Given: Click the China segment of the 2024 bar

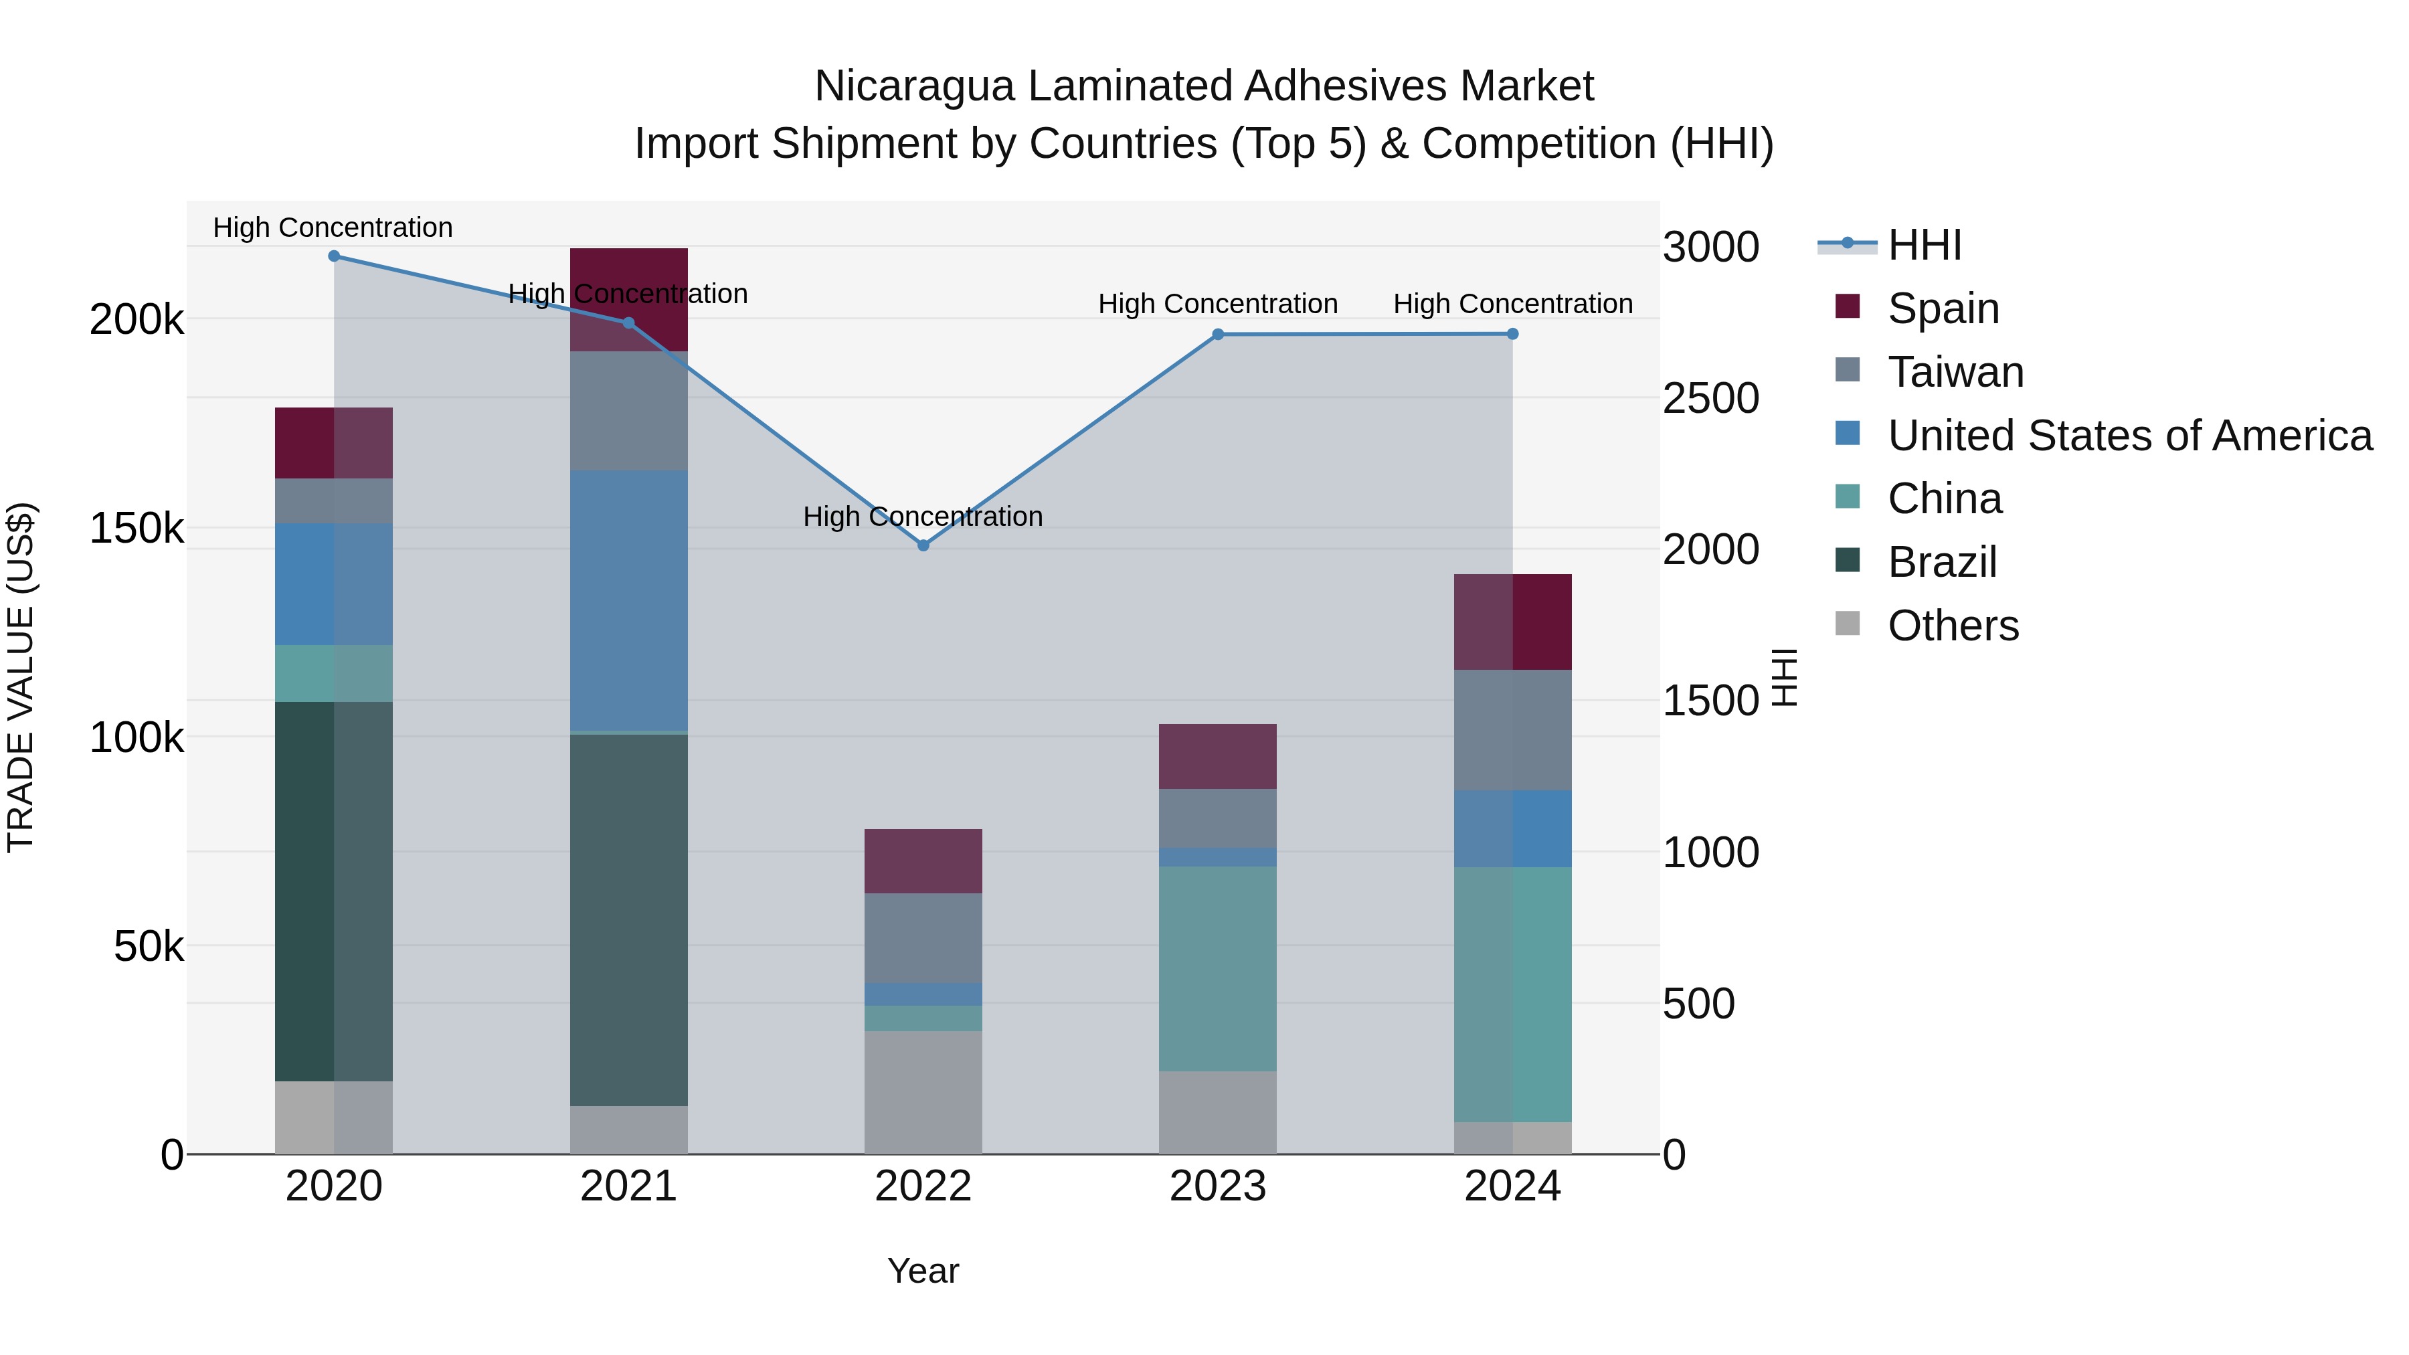Looking at the screenshot, I should (1512, 995).
